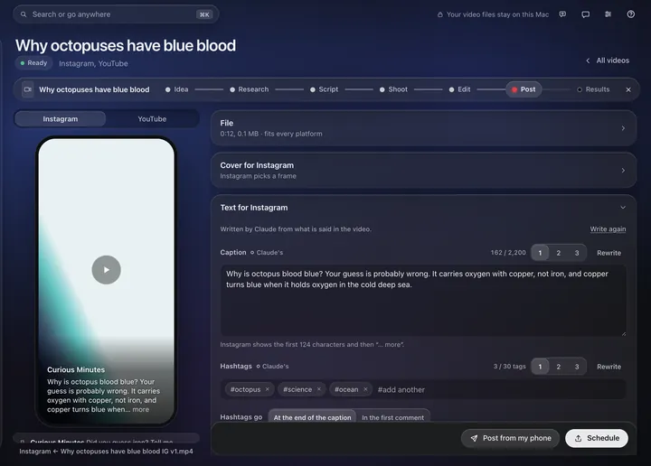The width and height of the screenshot is (651, 466).
Task: Open the feedback speech-bubble icon in top bar
Action: 562,14
